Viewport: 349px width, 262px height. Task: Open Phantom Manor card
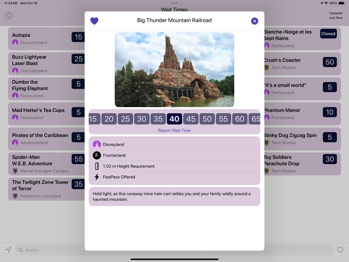(303, 114)
